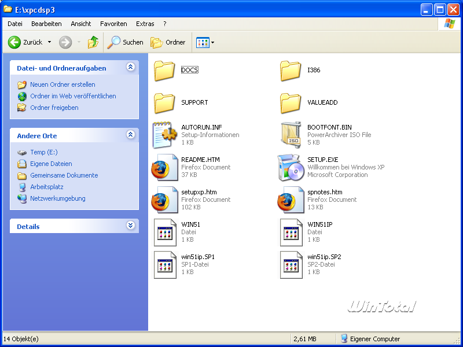Screen dimensions: 463x347
Task: Click the Netzwerkumgebung link text
Action: [x=57, y=198]
